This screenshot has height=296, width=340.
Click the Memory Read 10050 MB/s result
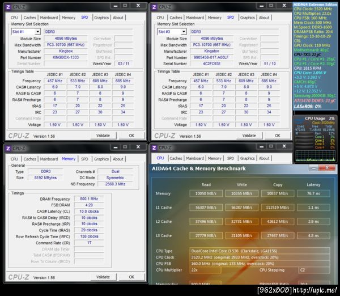pyautogui.click(x=206, y=193)
